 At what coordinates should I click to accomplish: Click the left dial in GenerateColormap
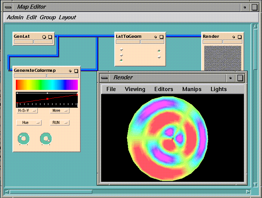point(23,139)
